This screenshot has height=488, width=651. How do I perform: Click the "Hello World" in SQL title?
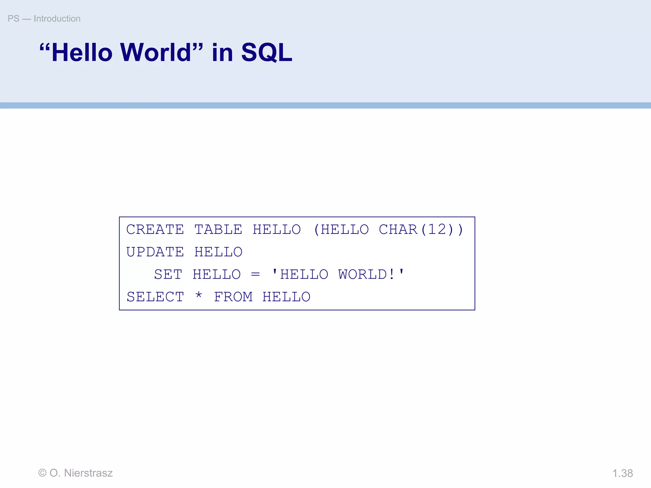click(x=165, y=52)
